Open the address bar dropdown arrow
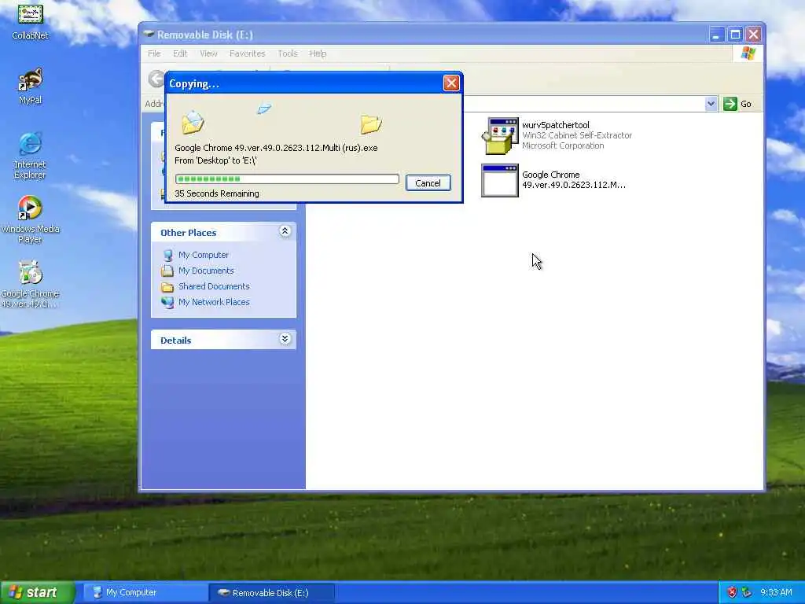Image resolution: width=805 pixels, height=604 pixels. 711,104
